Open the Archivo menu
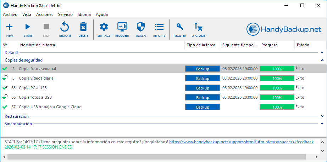 pos(10,15)
